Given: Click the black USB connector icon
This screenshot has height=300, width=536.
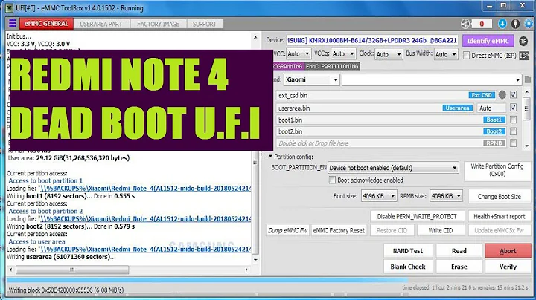Looking at the screenshot, I should point(515,24).
